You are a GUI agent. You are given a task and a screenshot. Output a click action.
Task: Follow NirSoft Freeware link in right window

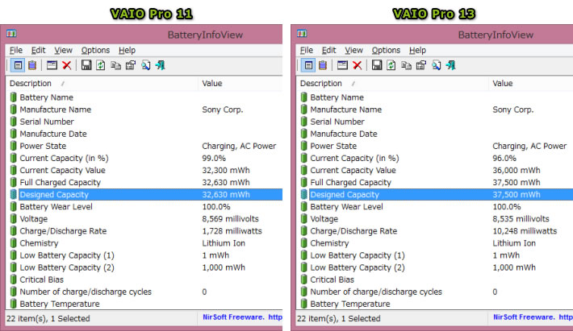pos(533,317)
